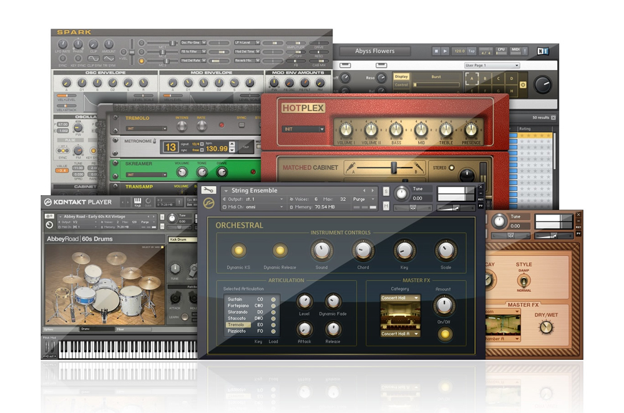
Task: Click the Master FX Amount knob
Action: pyautogui.click(x=444, y=305)
